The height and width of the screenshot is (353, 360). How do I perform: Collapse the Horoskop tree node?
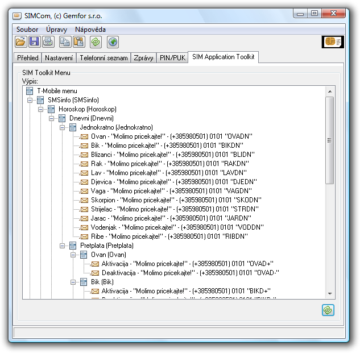pyautogui.click(x=41, y=109)
